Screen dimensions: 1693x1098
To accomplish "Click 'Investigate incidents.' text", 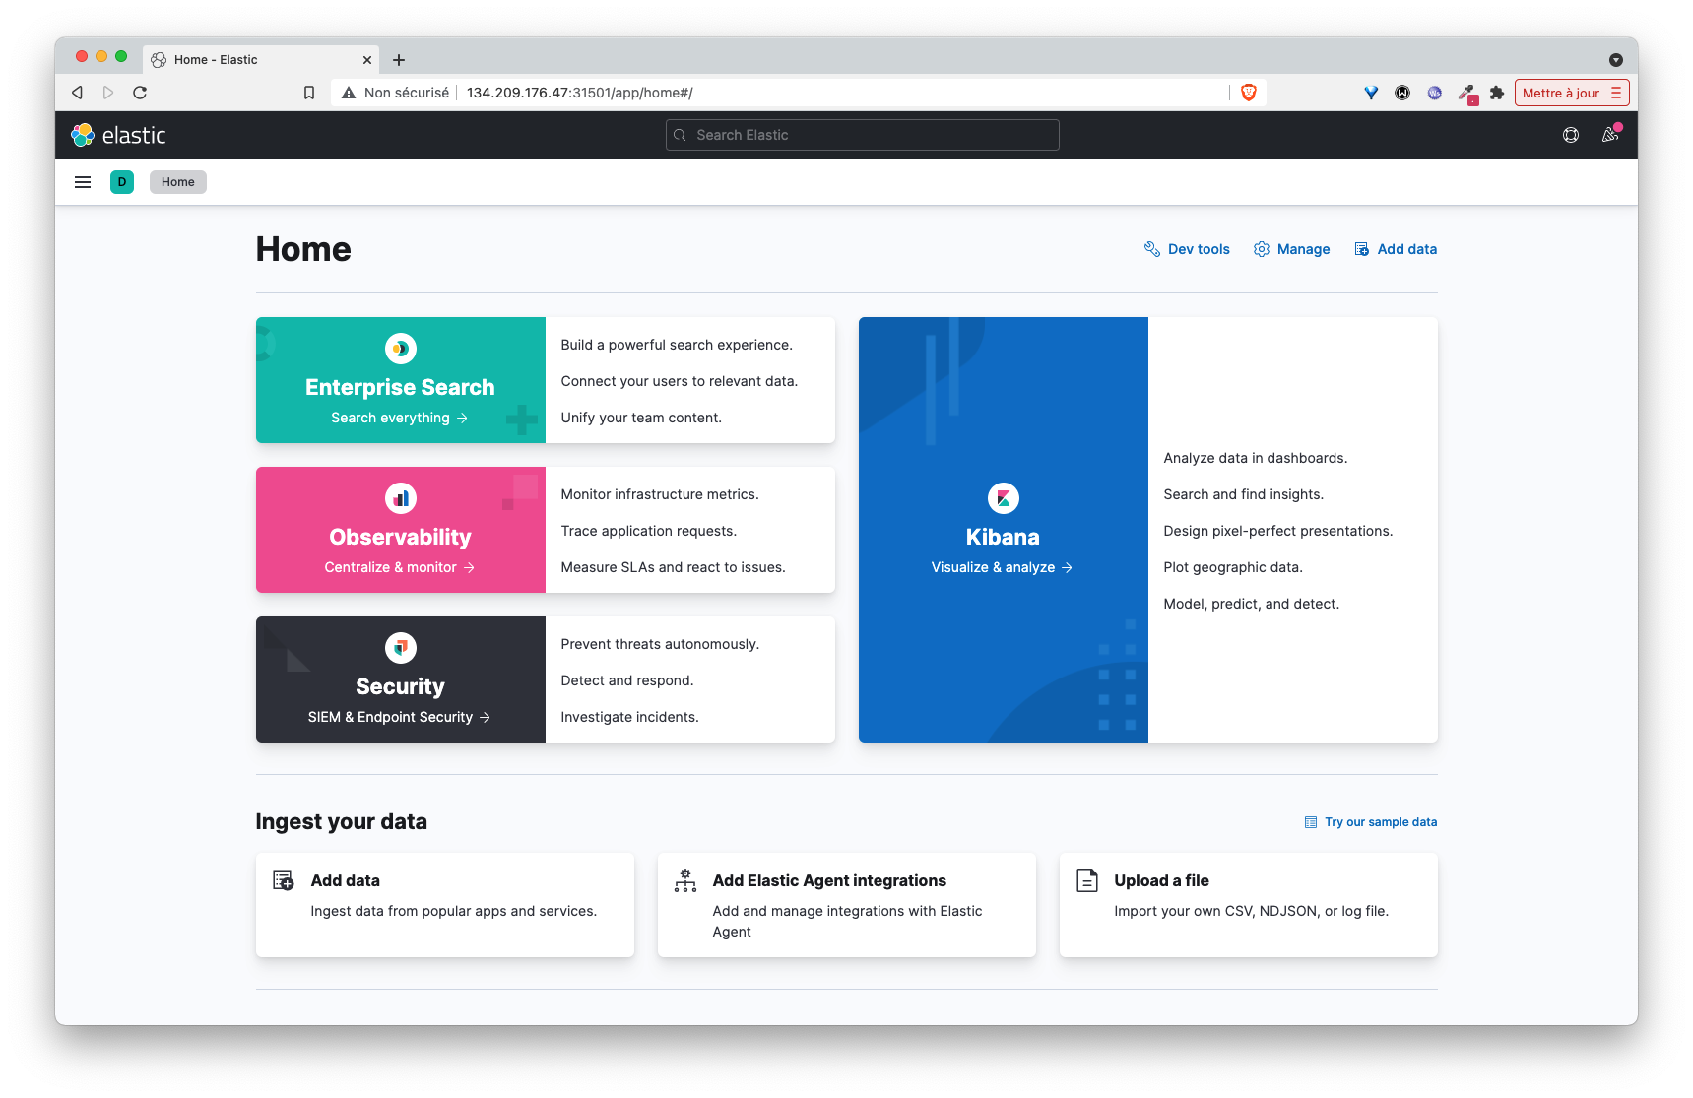I will 629,717.
